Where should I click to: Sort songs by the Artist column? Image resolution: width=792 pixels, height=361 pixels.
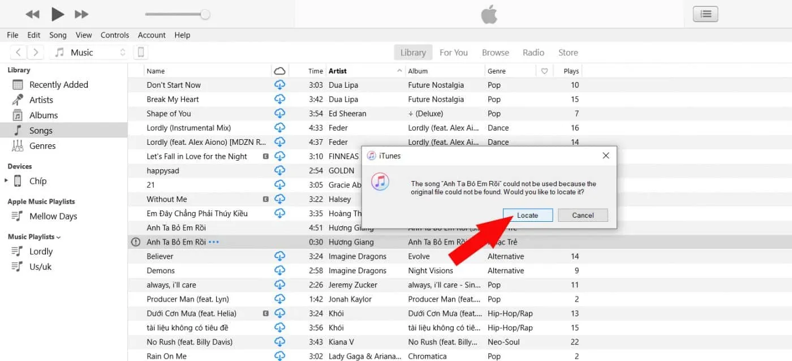point(338,71)
